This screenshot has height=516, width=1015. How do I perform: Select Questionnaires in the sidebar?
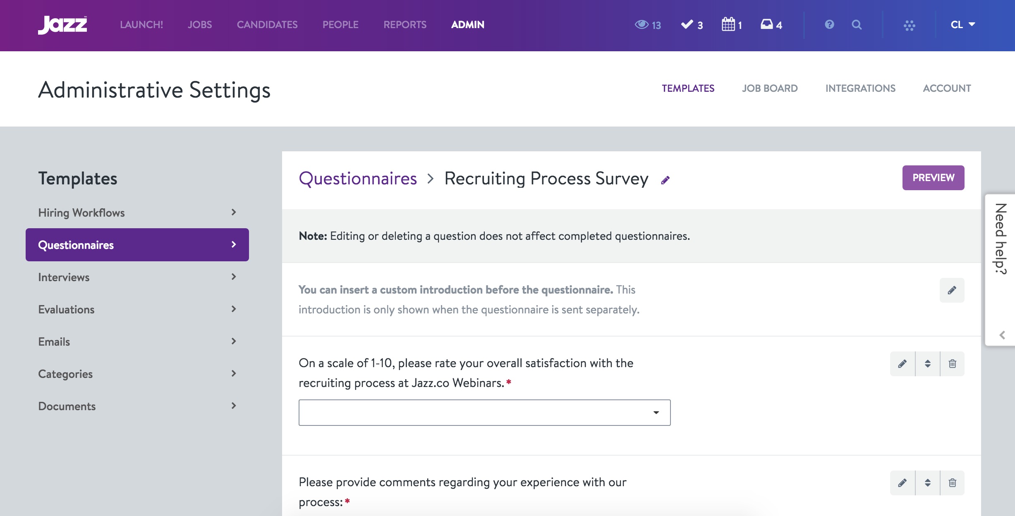click(137, 245)
